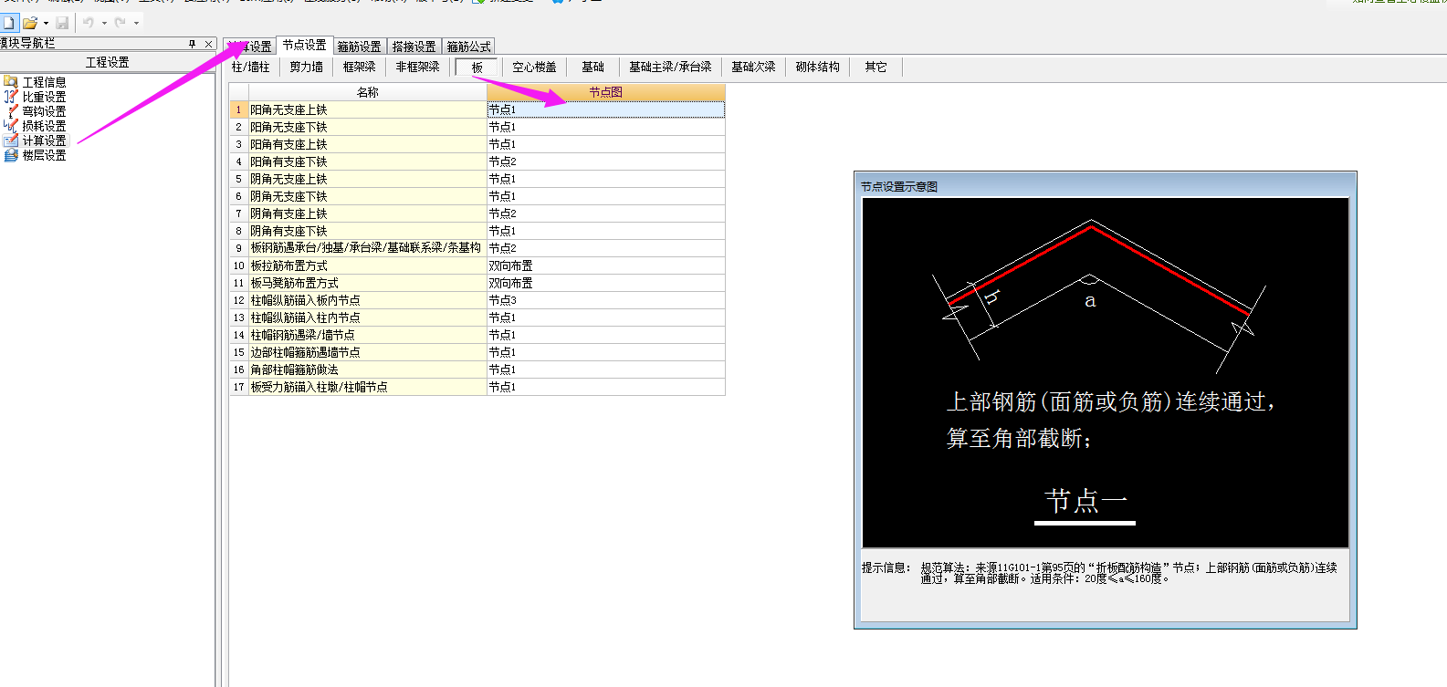Select the 楼层设置 icon in navigation
This screenshot has height=687, width=1447.
tap(11, 155)
